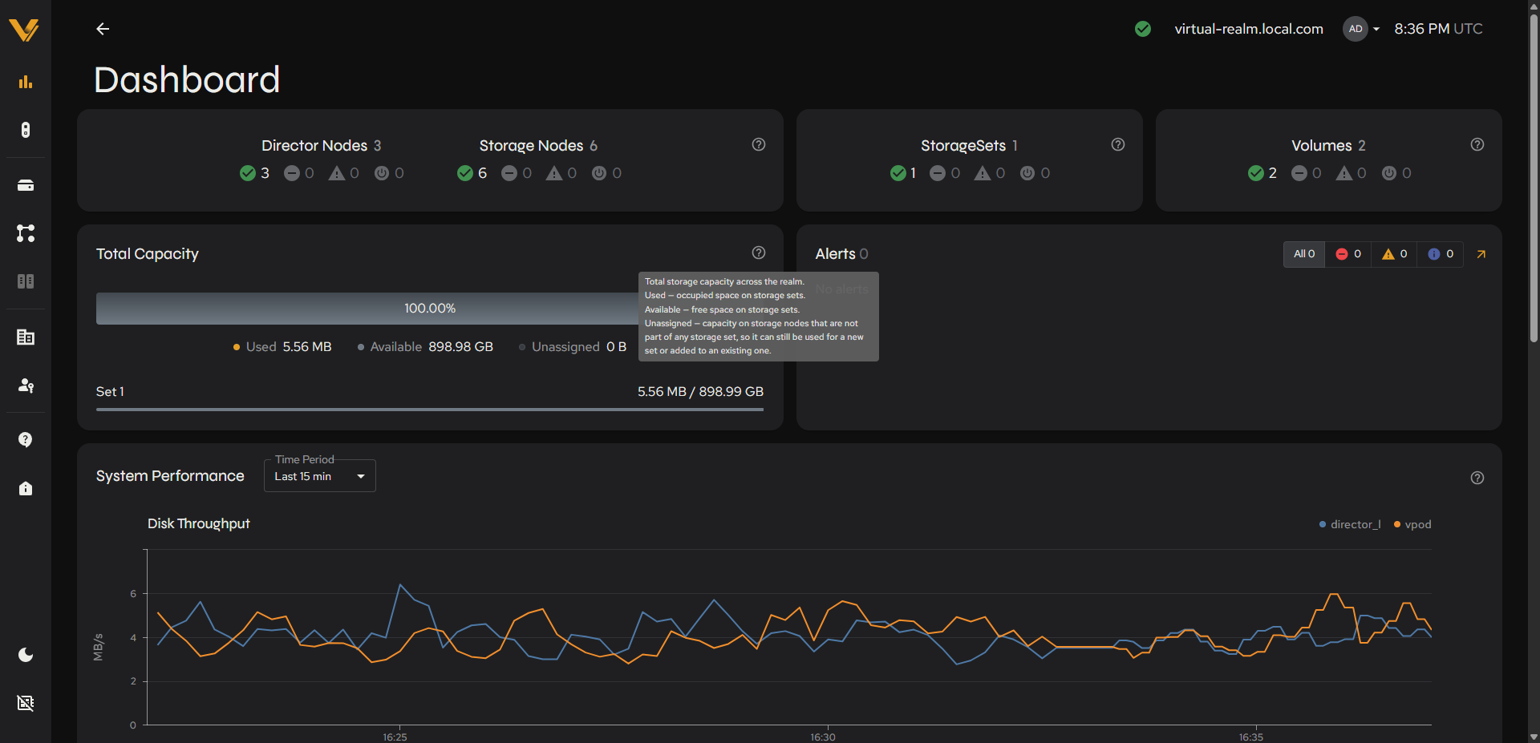The height and width of the screenshot is (743, 1540).
Task: Click the Storage Nodes heading
Action: tap(531, 145)
